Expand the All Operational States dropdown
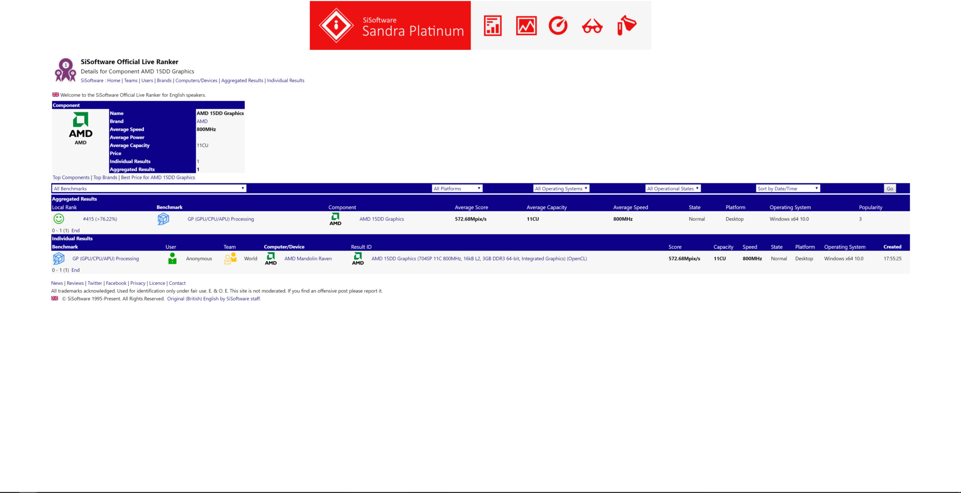Screen dimensions: 961x493 tap(673, 188)
